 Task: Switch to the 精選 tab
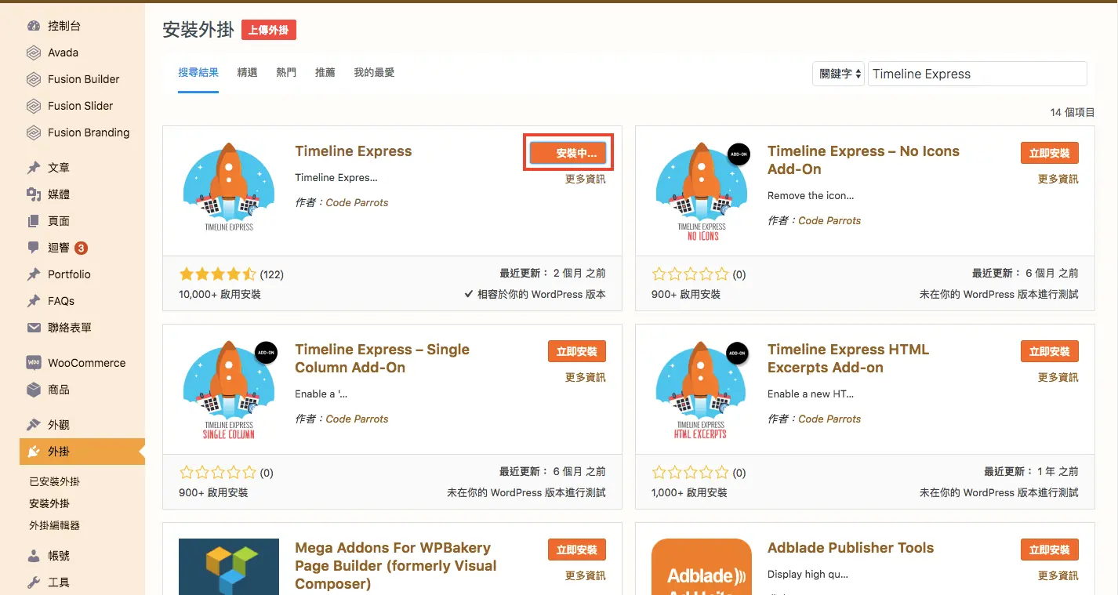click(x=247, y=73)
